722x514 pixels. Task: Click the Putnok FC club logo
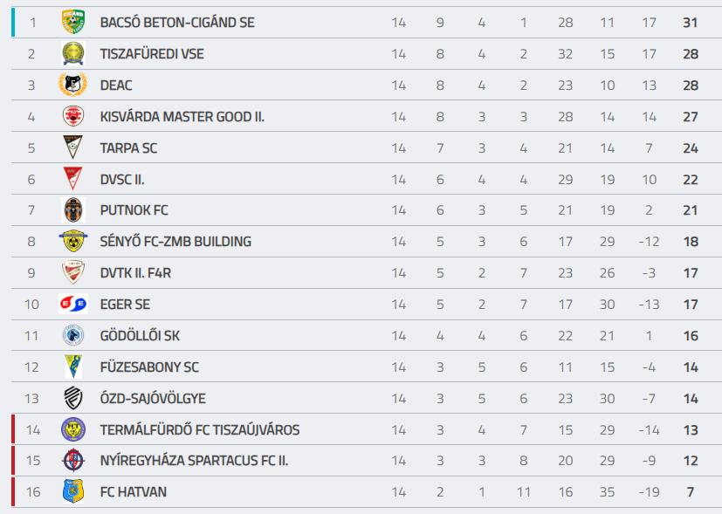tap(73, 210)
